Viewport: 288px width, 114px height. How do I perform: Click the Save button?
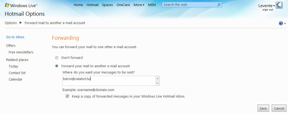(x=263, y=108)
